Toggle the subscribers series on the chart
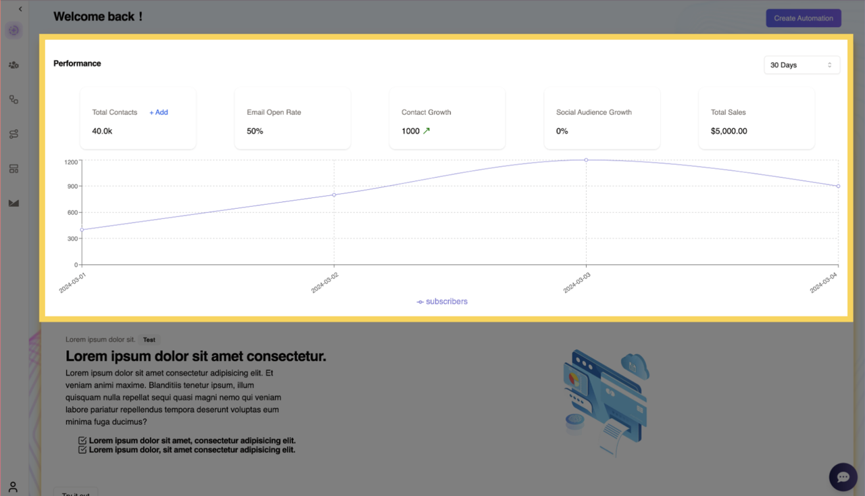Image resolution: width=865 pixels, height=496 pixels. click(442, 301)
